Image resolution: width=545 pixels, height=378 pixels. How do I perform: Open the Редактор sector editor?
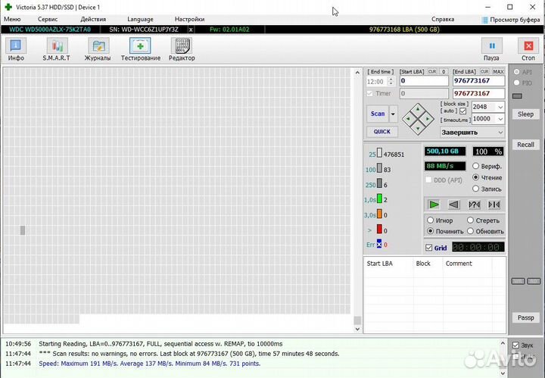click(x=182, y=49)
